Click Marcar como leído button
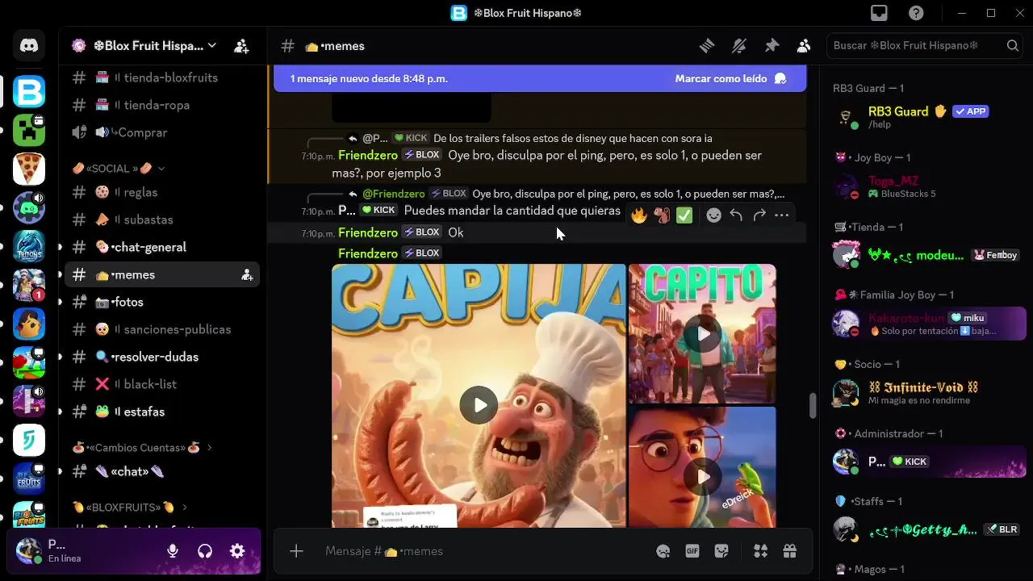The height and width of the screenshot is (581, 1033). (x=730, y=78)
